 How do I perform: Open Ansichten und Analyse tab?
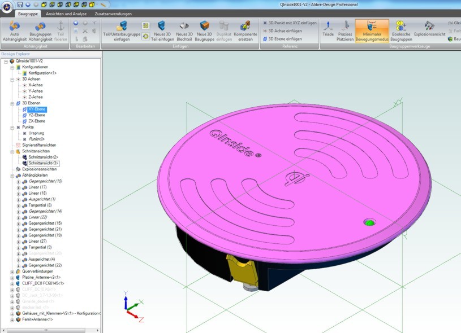pos(66,14)
